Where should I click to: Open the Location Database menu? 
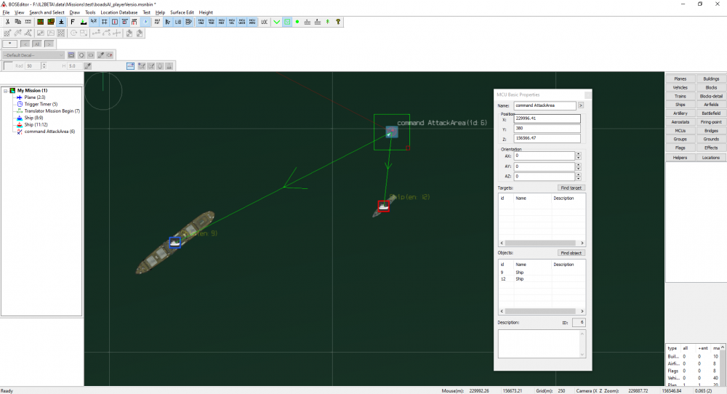coord(119,12)
